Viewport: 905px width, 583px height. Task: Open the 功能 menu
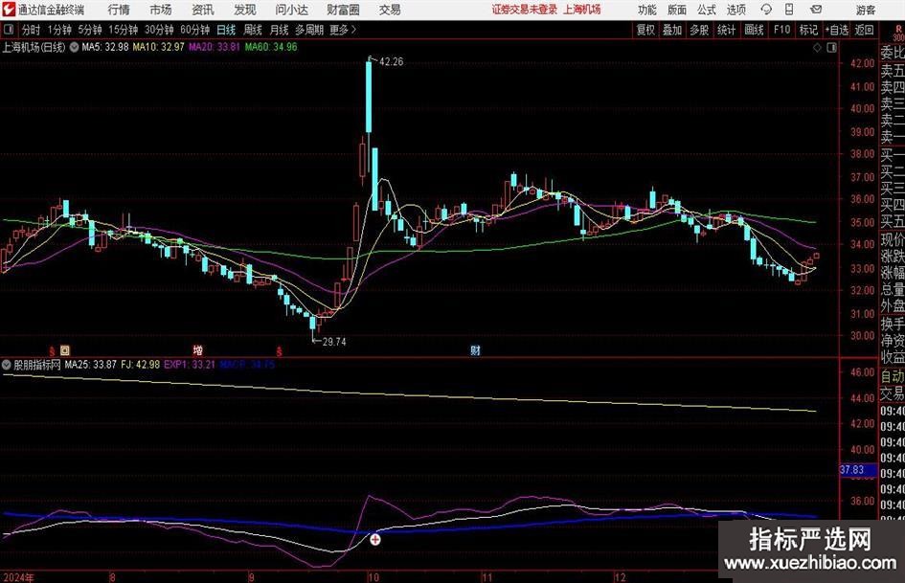coord(647,10)
